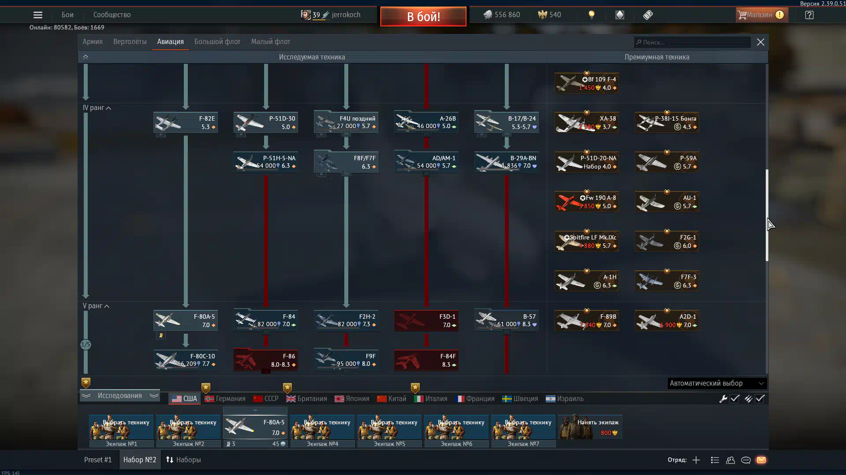Select the Швеция nation tab

pyautogui.click(x=520, y=399)
